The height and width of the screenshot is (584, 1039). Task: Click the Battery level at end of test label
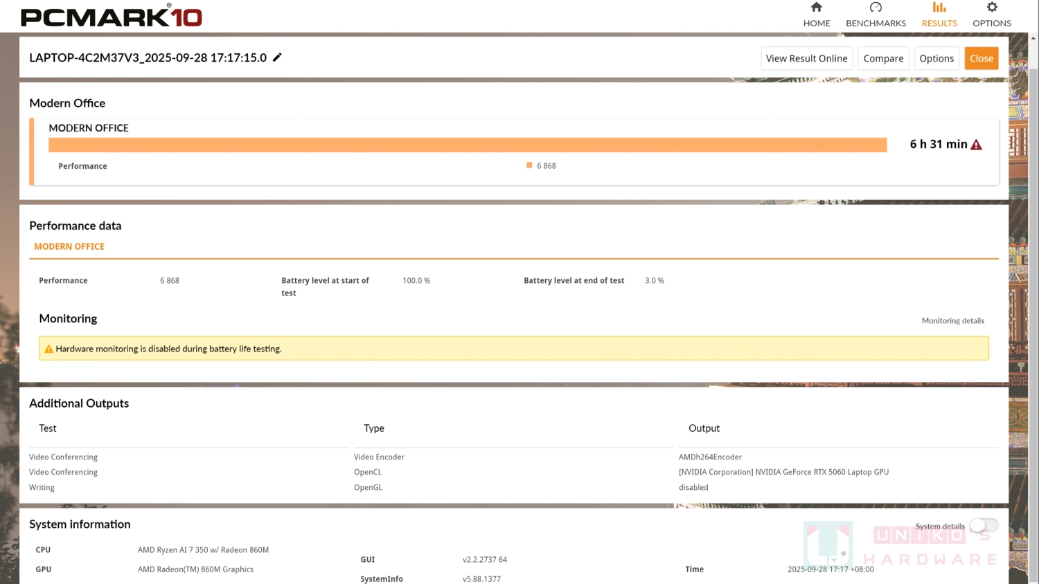coord(574,281)
